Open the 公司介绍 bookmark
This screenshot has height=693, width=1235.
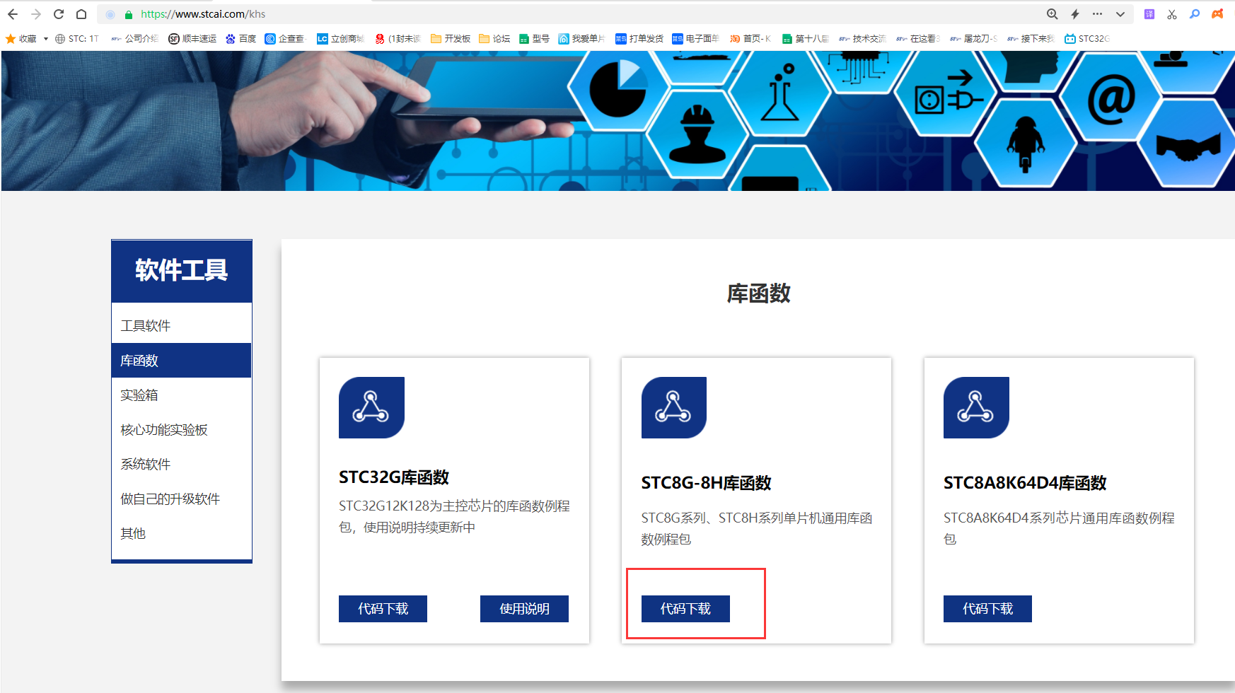134,39
